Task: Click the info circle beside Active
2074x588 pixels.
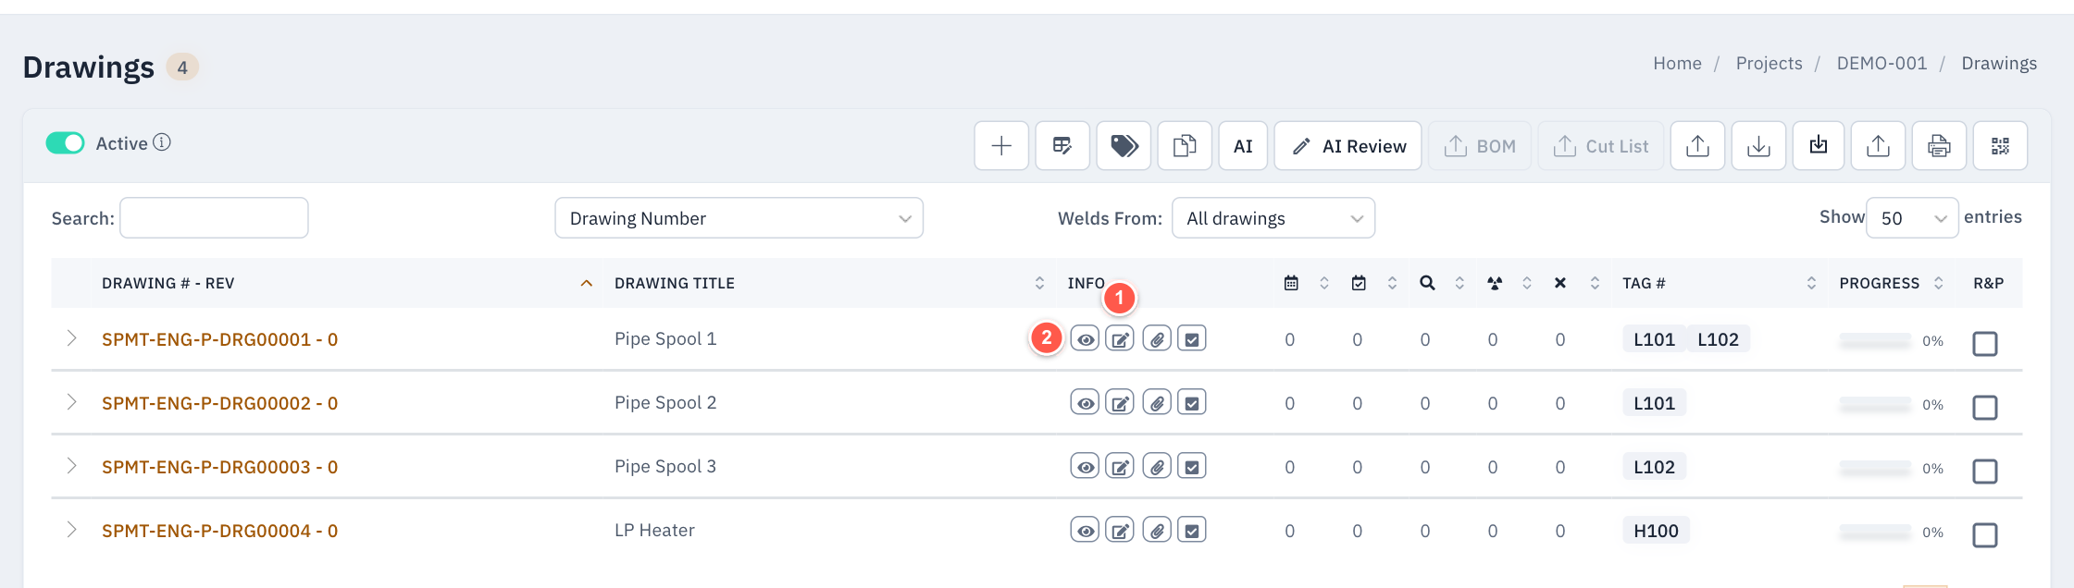Action: point(162,142)
